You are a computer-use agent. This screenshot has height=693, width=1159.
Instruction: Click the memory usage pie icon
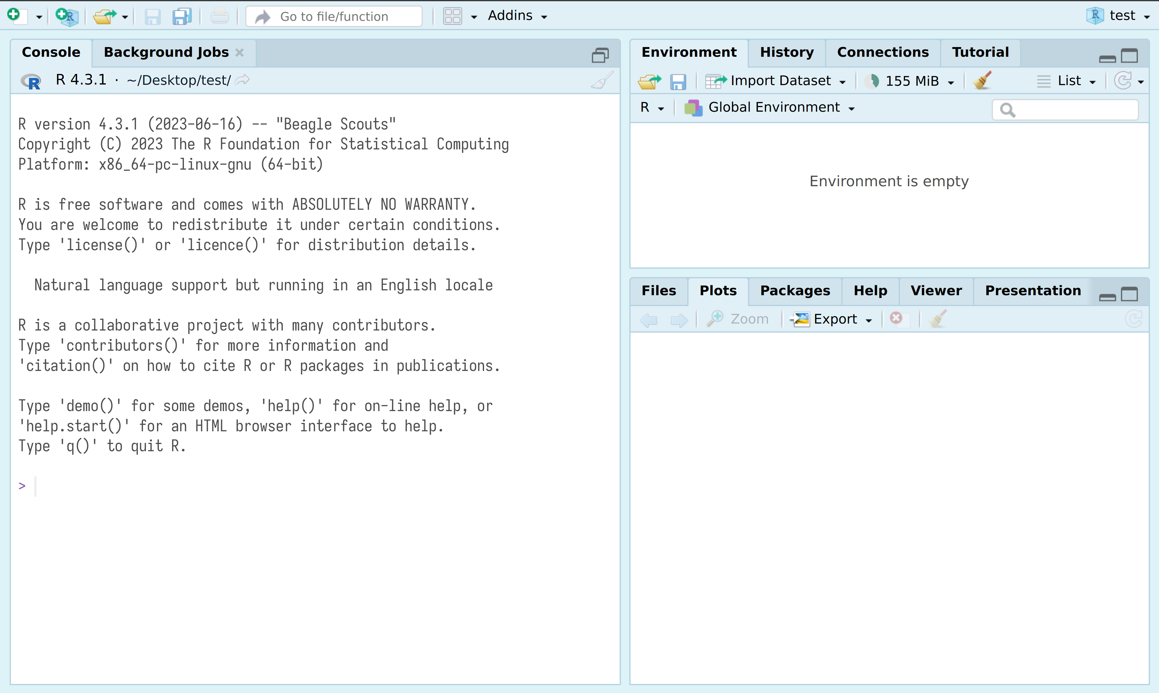pyautogui.click(x=872, y=81)
